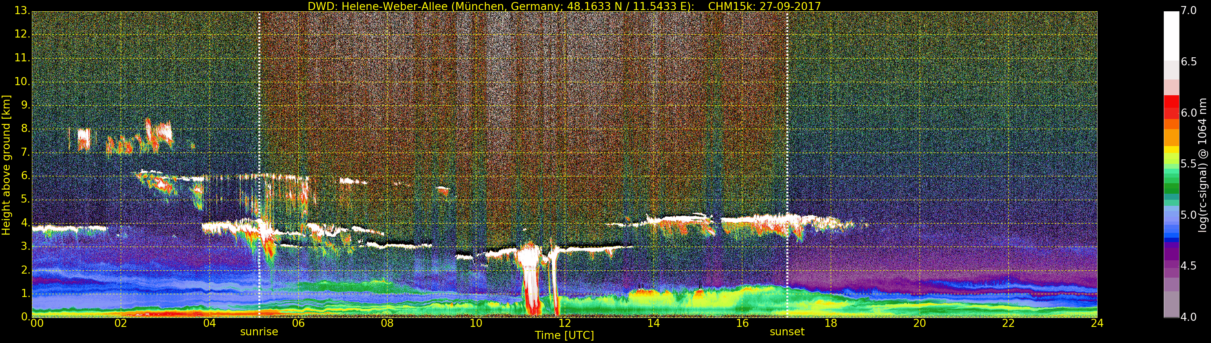1211x343 pixels.
Task: Click the '12' time axis tick label
Action: tap(565, 323)
